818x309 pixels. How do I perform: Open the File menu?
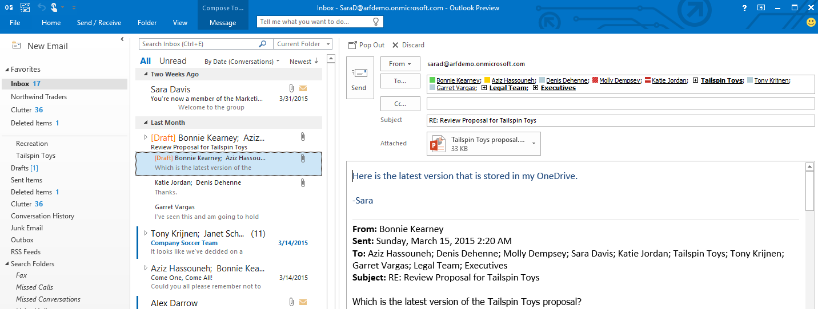tap(15, 23)
